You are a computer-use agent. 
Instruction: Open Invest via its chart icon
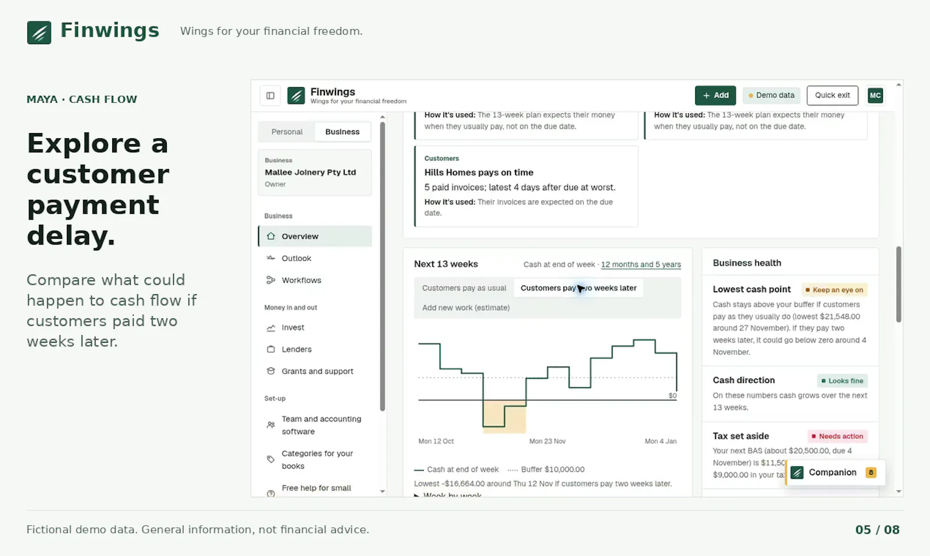[271, 328]
